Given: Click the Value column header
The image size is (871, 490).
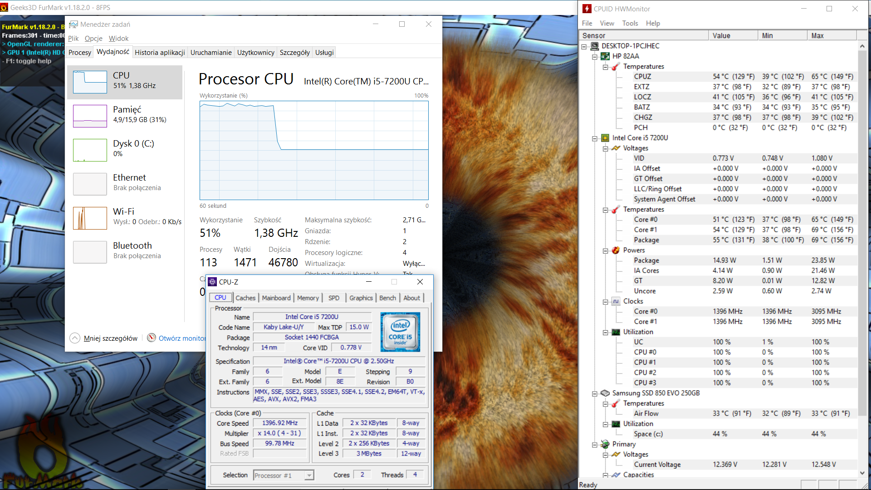Looking at the screenshot, I should click(733, 35).
